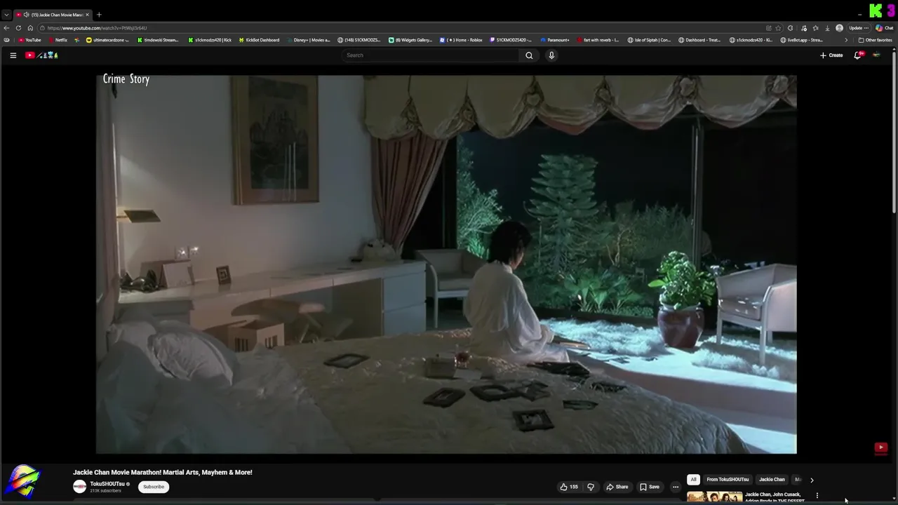Open the Disney+ bookmark

(308, 40)
